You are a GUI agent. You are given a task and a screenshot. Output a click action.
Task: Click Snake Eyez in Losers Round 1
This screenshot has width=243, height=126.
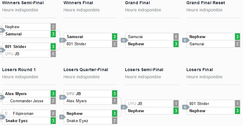pyautogui.click(x=17, y=121)
